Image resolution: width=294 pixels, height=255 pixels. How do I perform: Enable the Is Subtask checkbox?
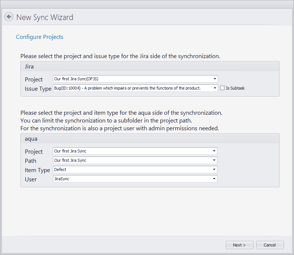[x=222, y=88]
